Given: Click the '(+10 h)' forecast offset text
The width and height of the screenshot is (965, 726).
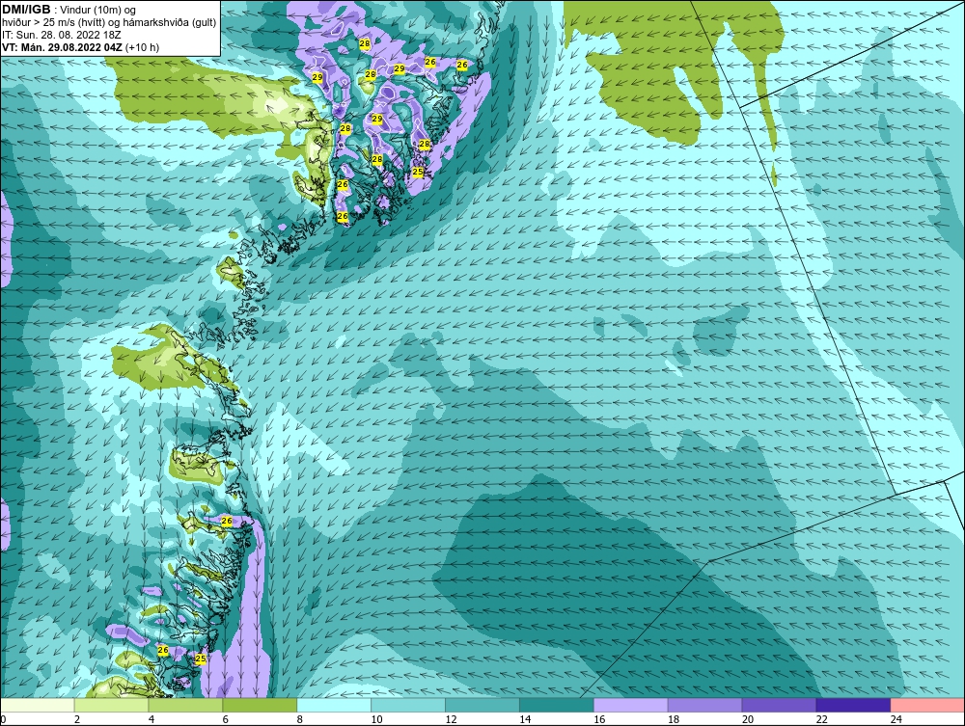Looking at the screenshot, I should tap(142, 47).
